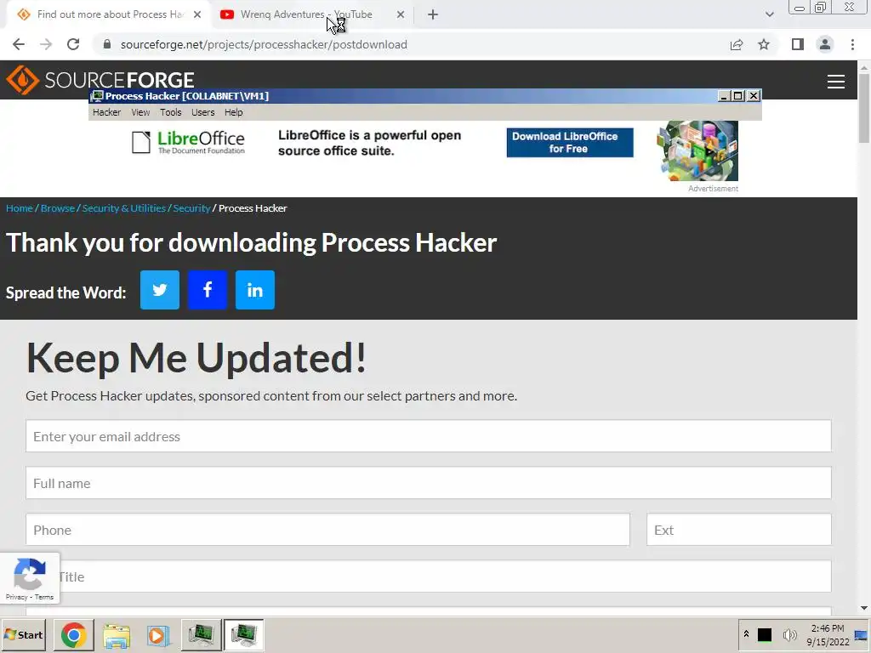Viewport: 871px width, 653px height.
Task: Show hidden tray icons
Action: [x=747, y=634]
